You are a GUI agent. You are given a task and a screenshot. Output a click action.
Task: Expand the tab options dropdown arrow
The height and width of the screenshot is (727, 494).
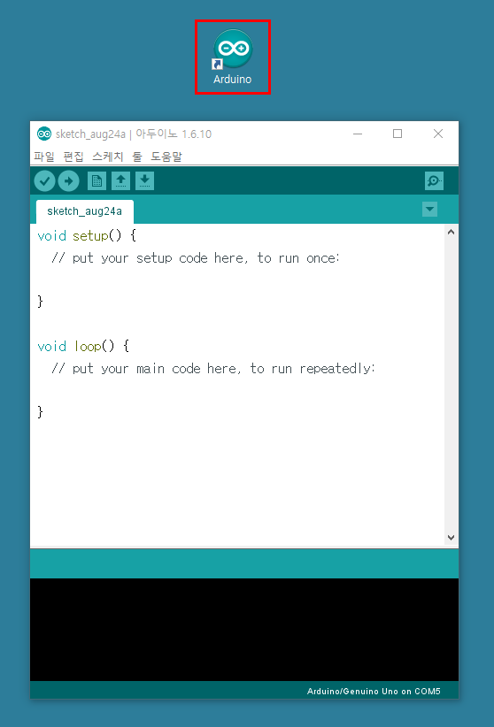[x=430, y=209]
